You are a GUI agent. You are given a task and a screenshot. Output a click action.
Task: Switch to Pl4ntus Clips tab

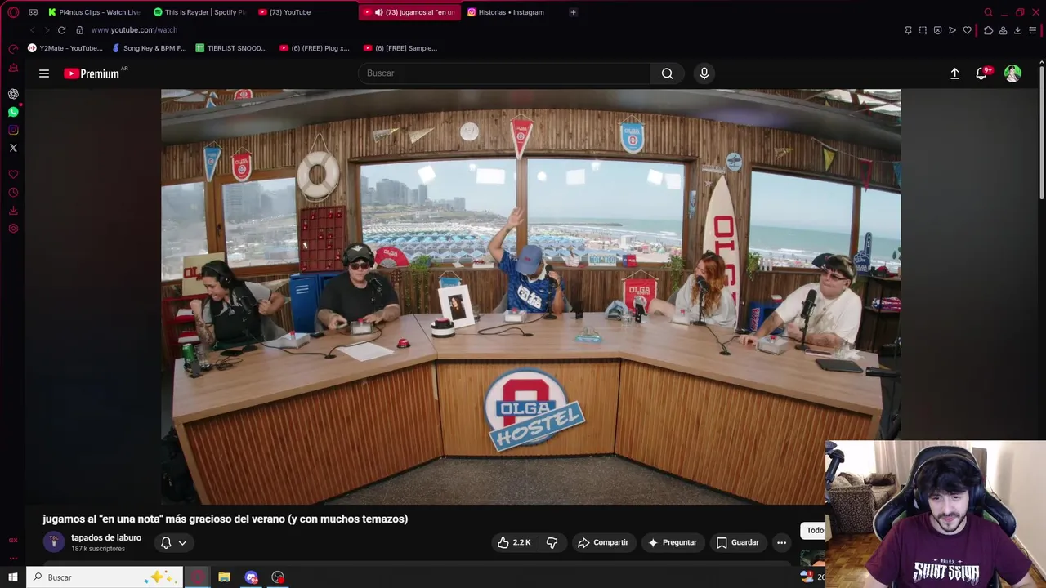click(x=94, y=12)
